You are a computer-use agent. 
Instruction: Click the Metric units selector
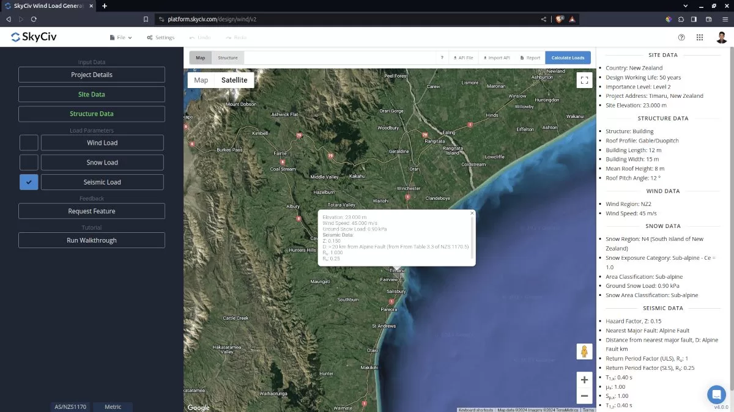pyautogui.click(x=113, y=407)
